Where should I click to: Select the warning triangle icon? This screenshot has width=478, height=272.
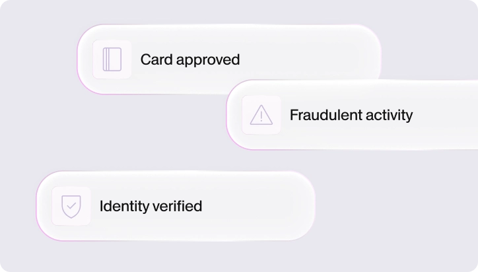click(x=261, y=115)
